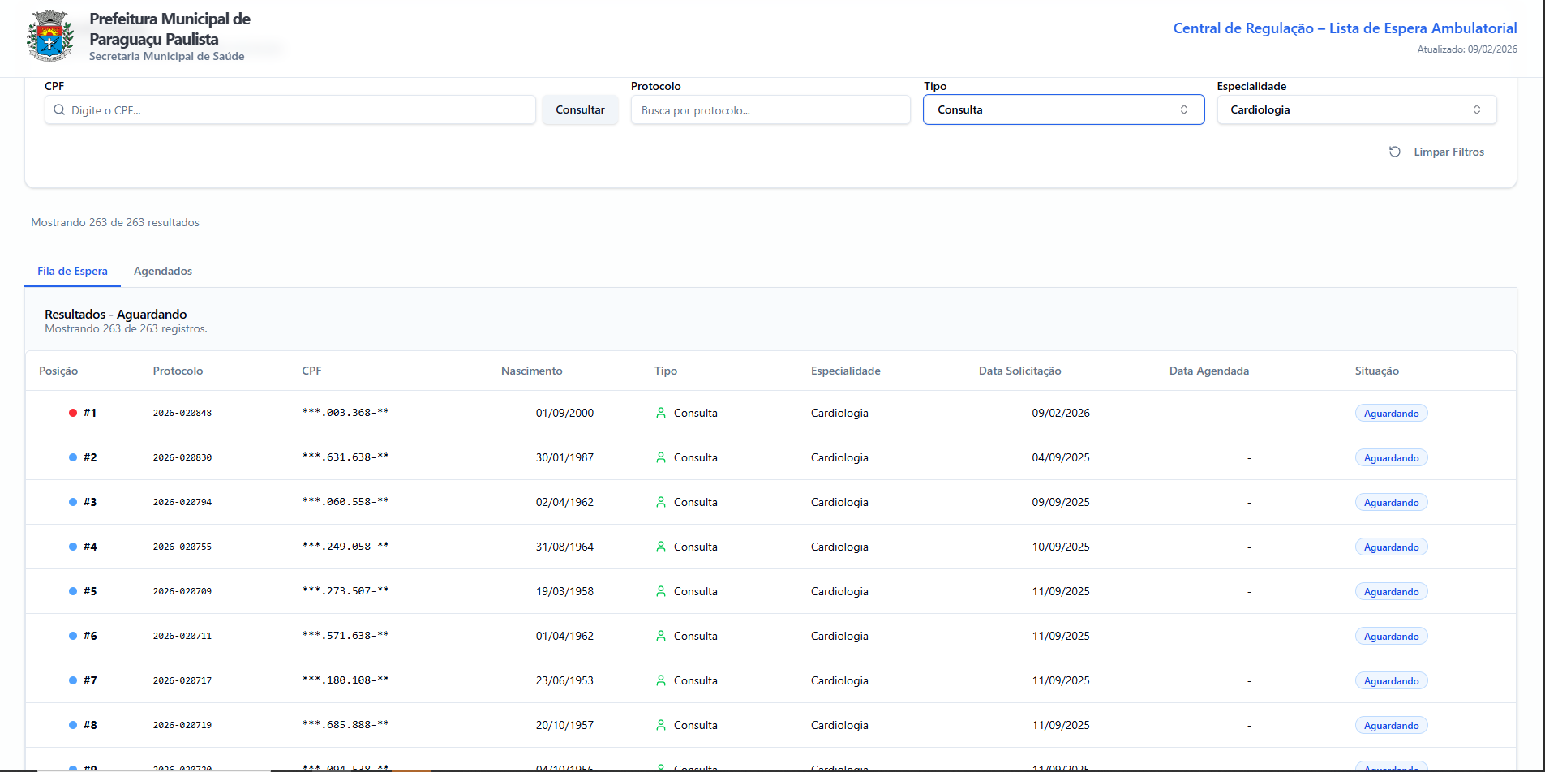Click the person icon in row #2

[x=661, y=457]
